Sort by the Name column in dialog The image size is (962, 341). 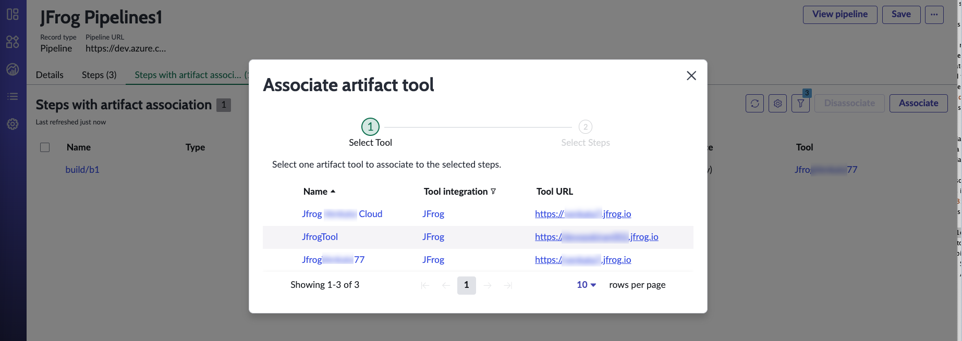pyautogui.click(x=319, y=192)
